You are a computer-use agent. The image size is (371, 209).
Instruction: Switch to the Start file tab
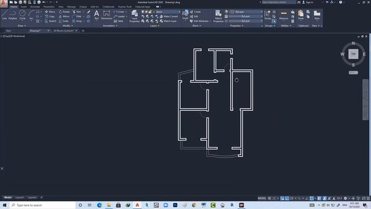click(9, 31)
